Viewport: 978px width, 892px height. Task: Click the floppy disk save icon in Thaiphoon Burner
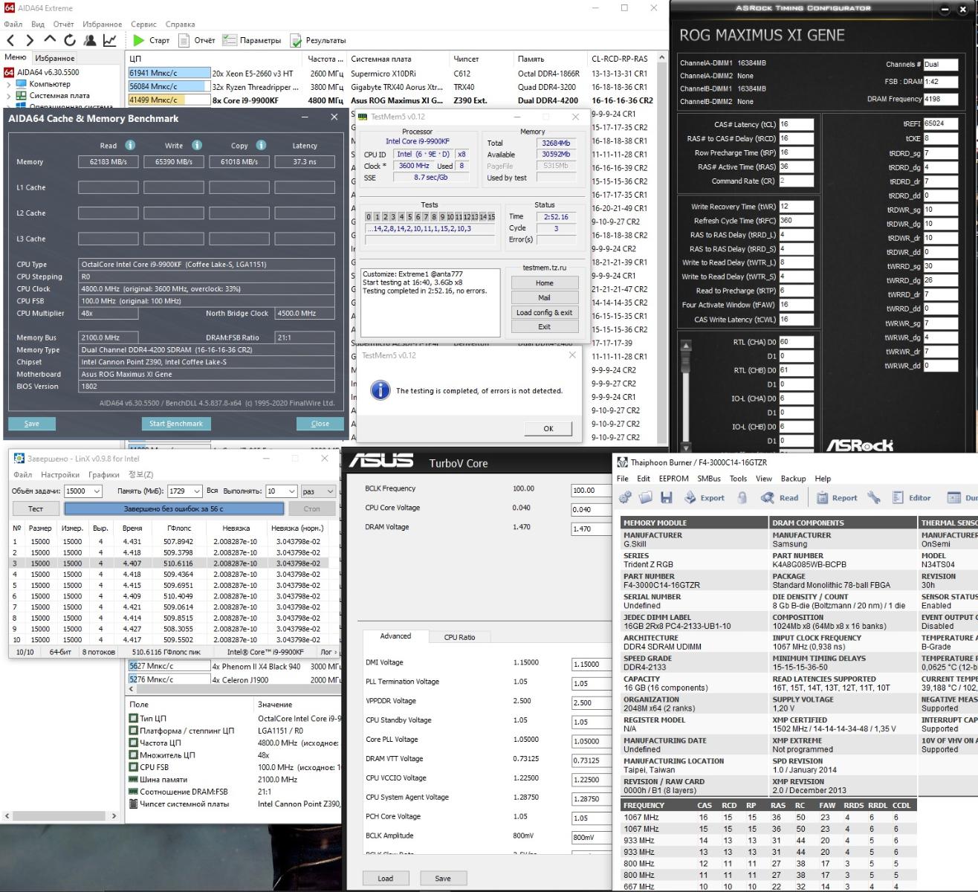(667, 498)
